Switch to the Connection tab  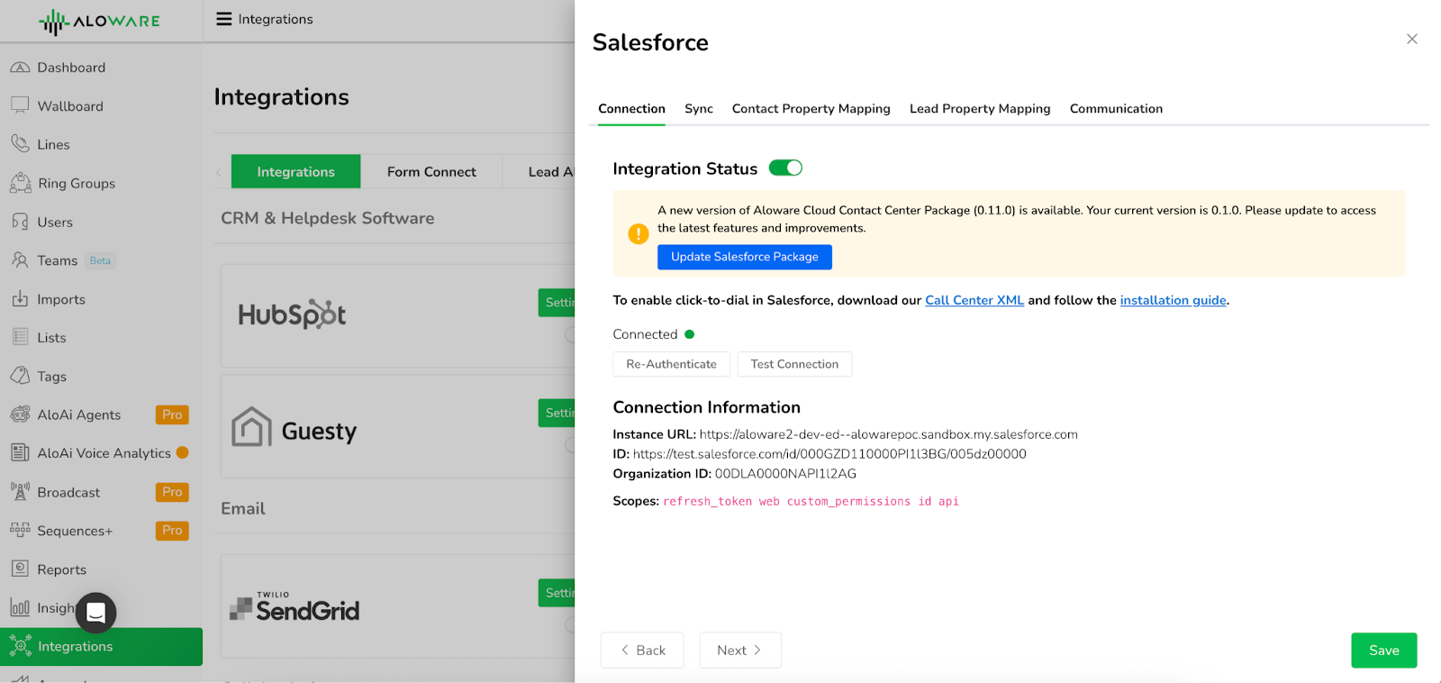click(631, 108)
